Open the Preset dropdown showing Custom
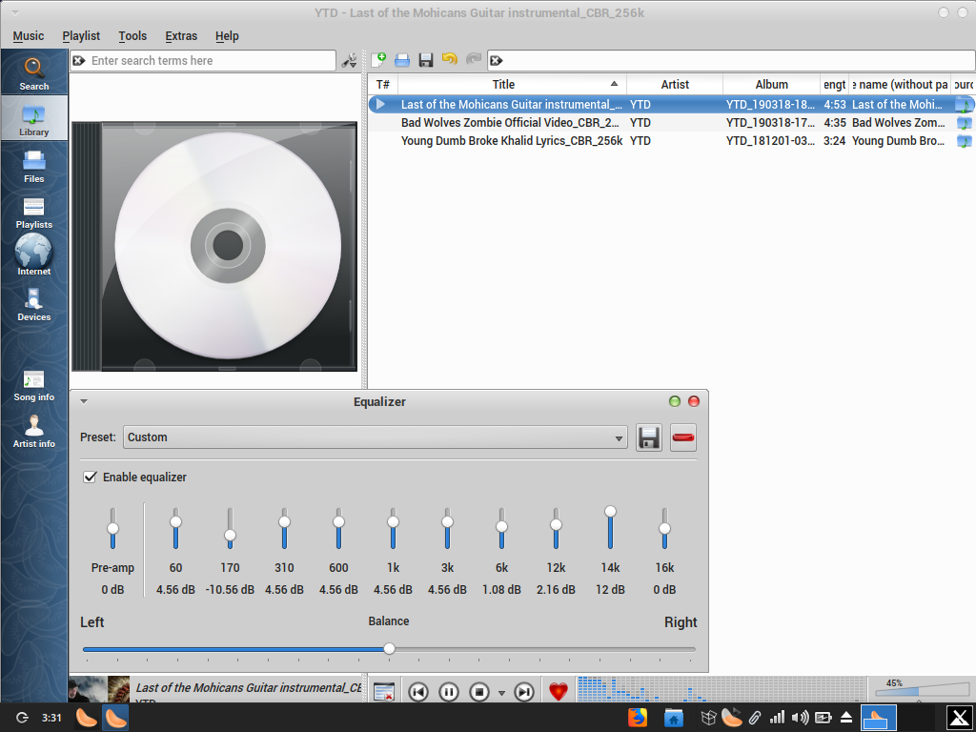 pos(376,437)
